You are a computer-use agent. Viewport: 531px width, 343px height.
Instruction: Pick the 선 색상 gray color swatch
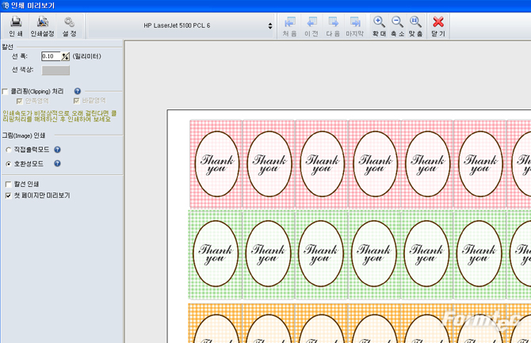pos(55,70)
